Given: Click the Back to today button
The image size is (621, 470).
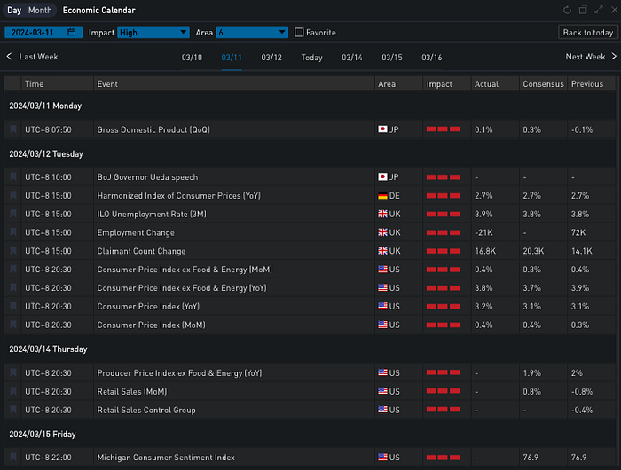Looking at the screenshot, I should pos(587,33).
